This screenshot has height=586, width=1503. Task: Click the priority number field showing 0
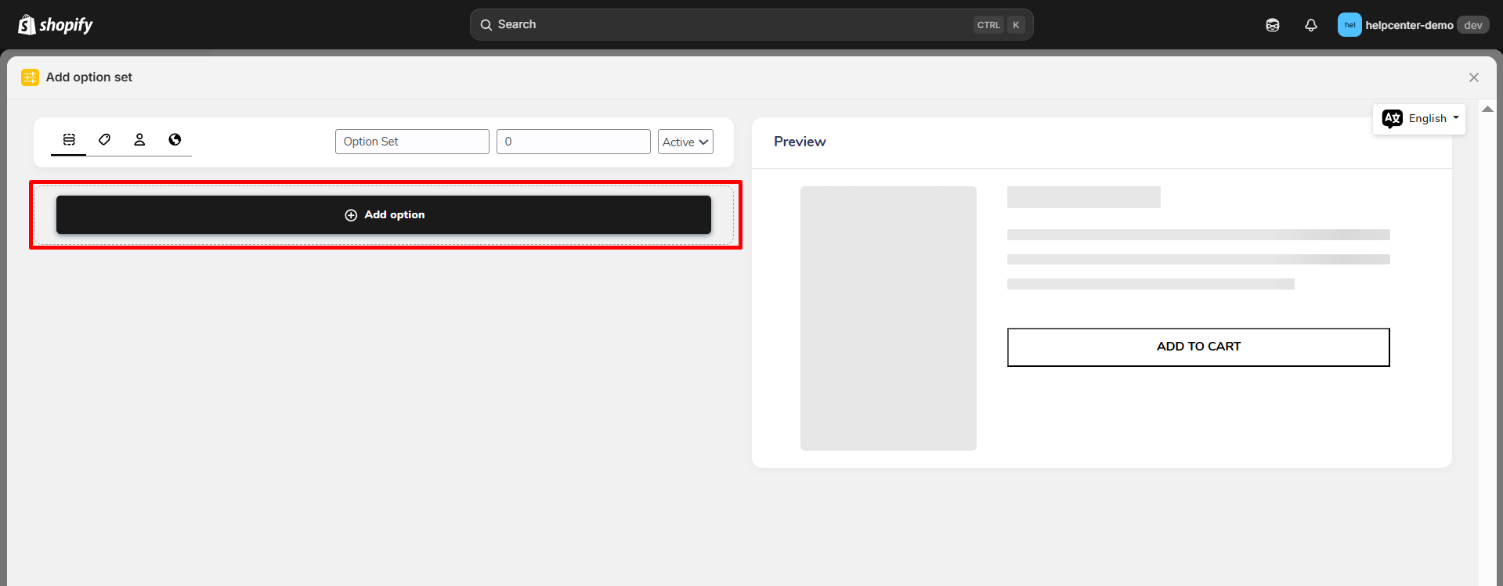click(x=573, y=142)
